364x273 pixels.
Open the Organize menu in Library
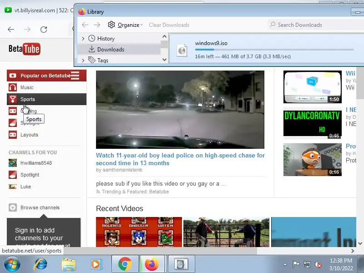(126, 25)
